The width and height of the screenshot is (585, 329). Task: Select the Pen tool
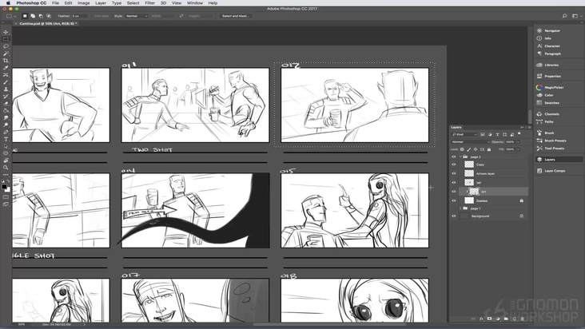click(x=6, y=132)
